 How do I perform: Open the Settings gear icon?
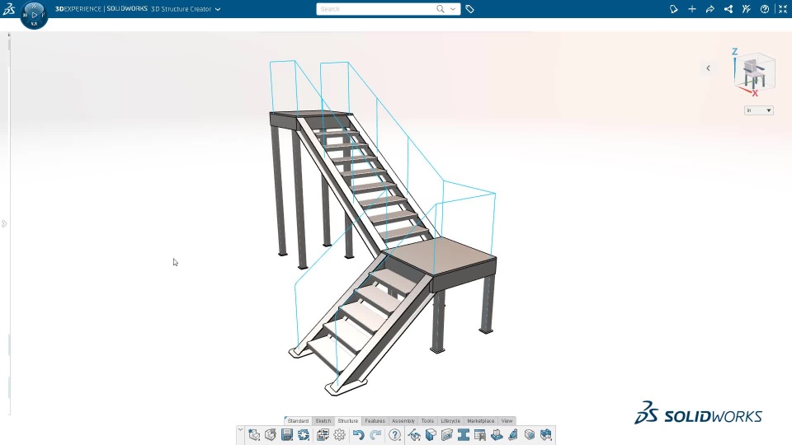pos(339,435)
